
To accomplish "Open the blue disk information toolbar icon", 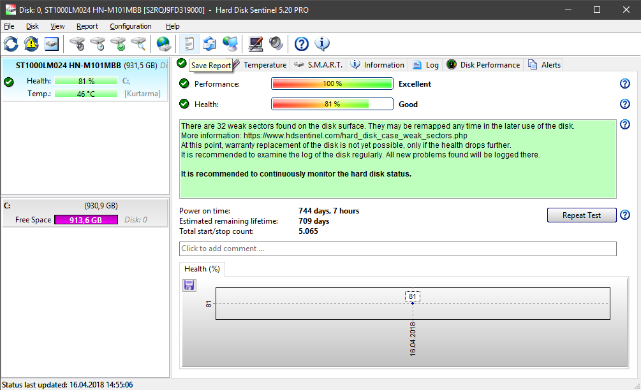I will pyautogui.click(x=52, y=44).
